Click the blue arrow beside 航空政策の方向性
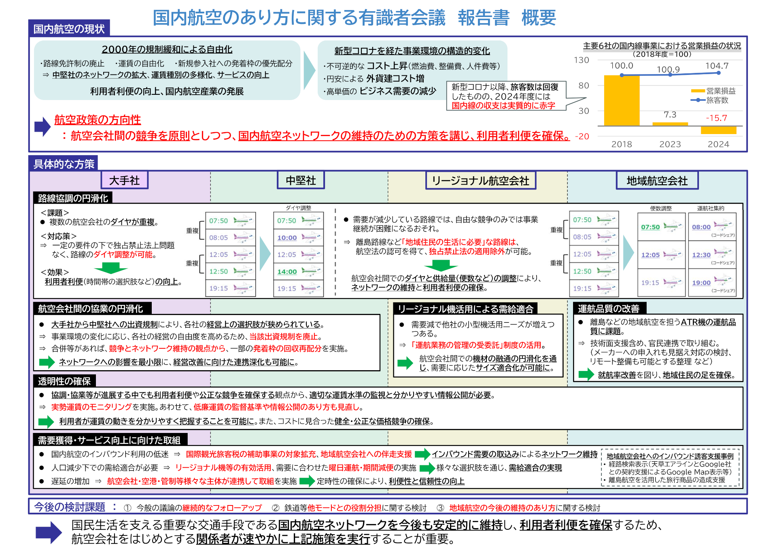 42,127
